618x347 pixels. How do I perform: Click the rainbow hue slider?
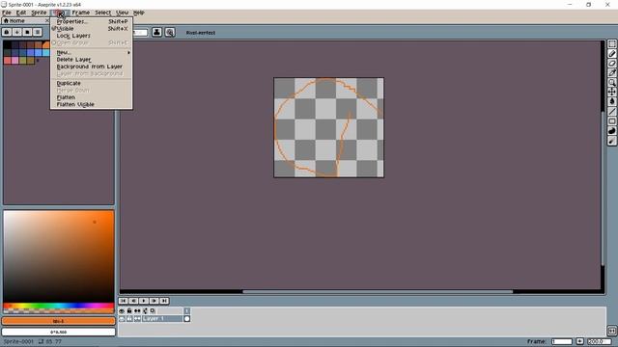coord(59,306)
